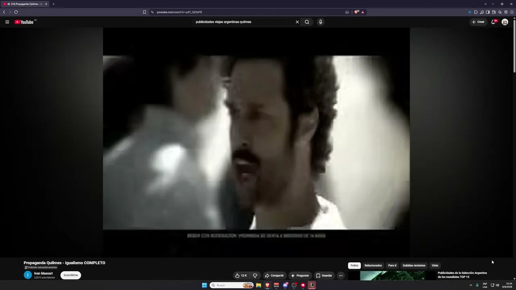
Task: Start voice search with the microphone
Action: click(x=320, y=22)
